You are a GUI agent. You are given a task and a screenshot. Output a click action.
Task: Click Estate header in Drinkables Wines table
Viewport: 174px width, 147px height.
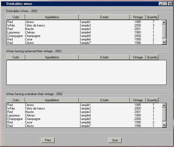point(104,17)
